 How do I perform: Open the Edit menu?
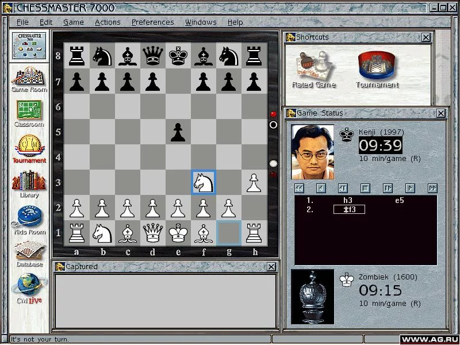[x=46, y=22]
